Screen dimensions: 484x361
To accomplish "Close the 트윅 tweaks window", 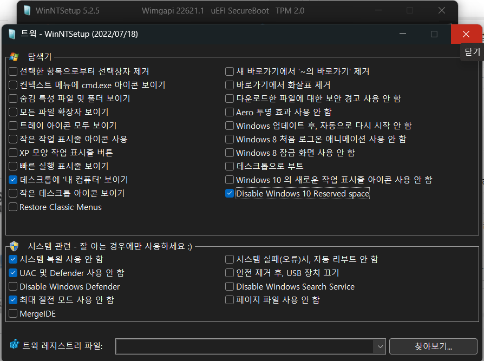I will point(466,34).
